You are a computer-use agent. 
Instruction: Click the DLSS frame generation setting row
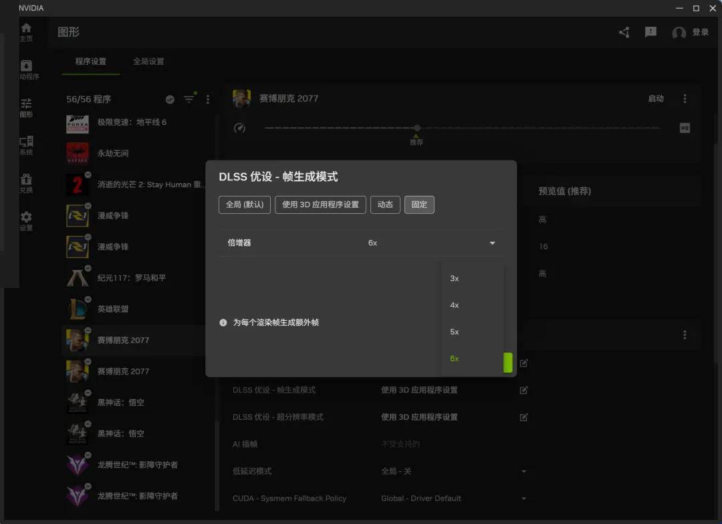pyautogui.click(x=380, y=390)
